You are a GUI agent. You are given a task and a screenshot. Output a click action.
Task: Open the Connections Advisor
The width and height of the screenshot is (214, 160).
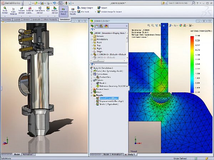[x=39, y=11]
